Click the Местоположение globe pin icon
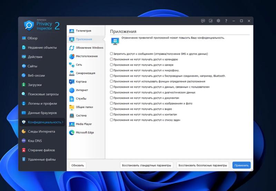 (72, 56)
